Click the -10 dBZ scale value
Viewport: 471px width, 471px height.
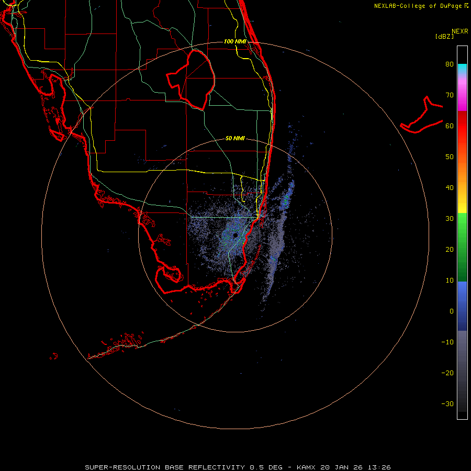(x=447, y=342)
